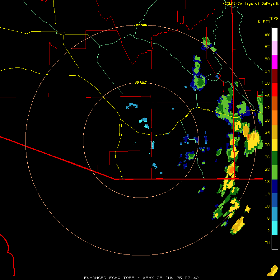This screenshot has height=280, width=280.
Task: Click the dark green 26 legend swatch
Action: click(275, 158)
